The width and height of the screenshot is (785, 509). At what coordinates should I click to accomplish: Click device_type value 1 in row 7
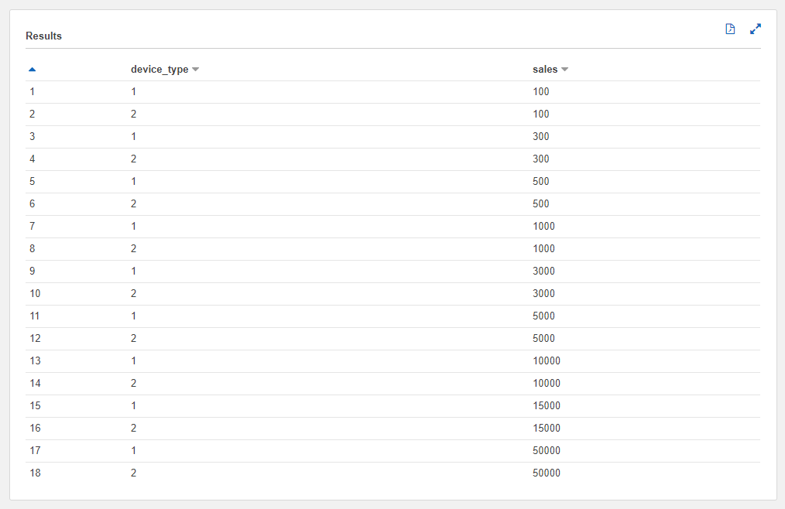point(134,226)
